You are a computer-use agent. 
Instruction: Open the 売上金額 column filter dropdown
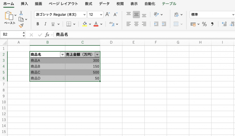coord(97,55)
